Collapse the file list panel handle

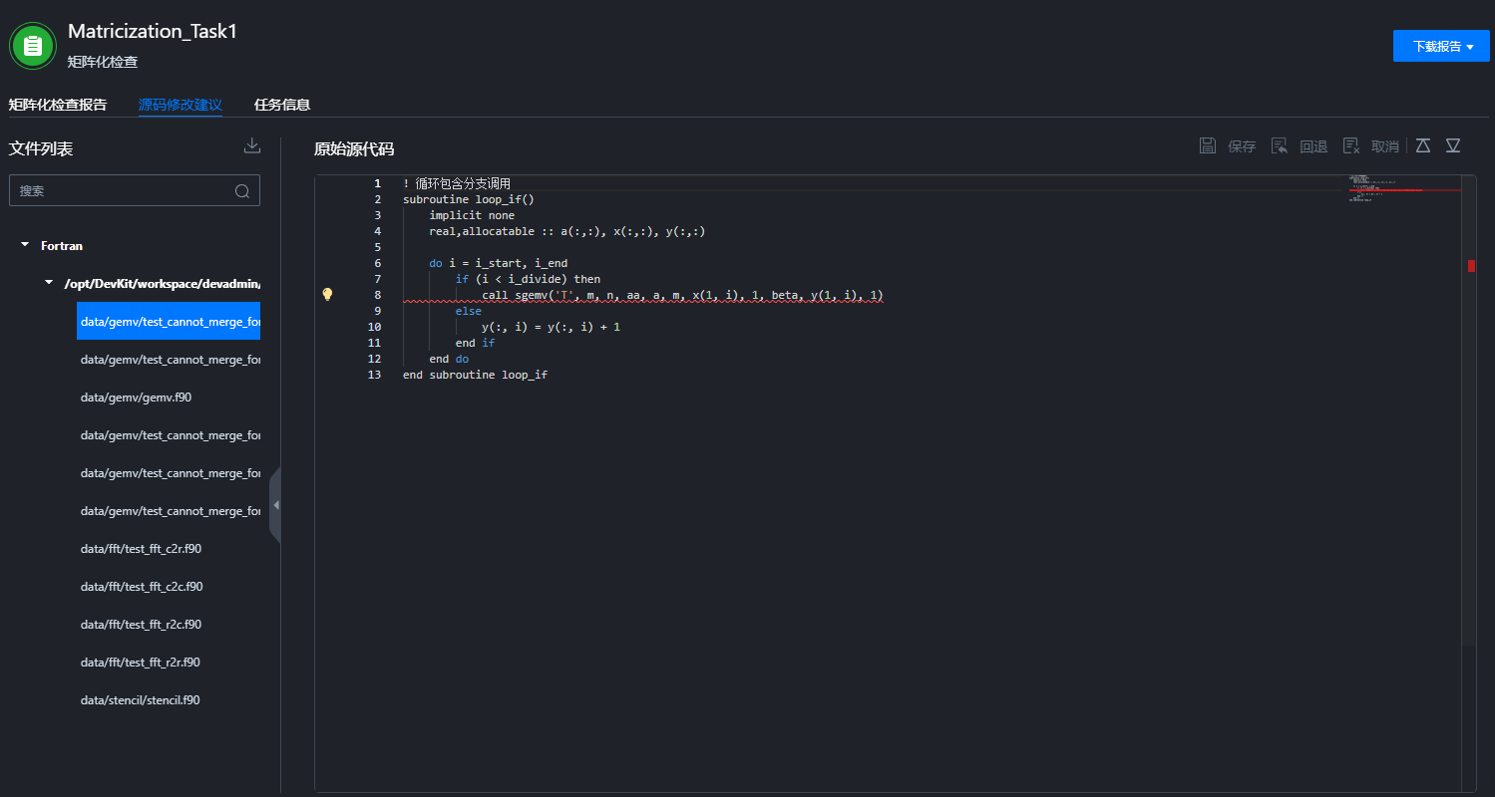point(275,505)
